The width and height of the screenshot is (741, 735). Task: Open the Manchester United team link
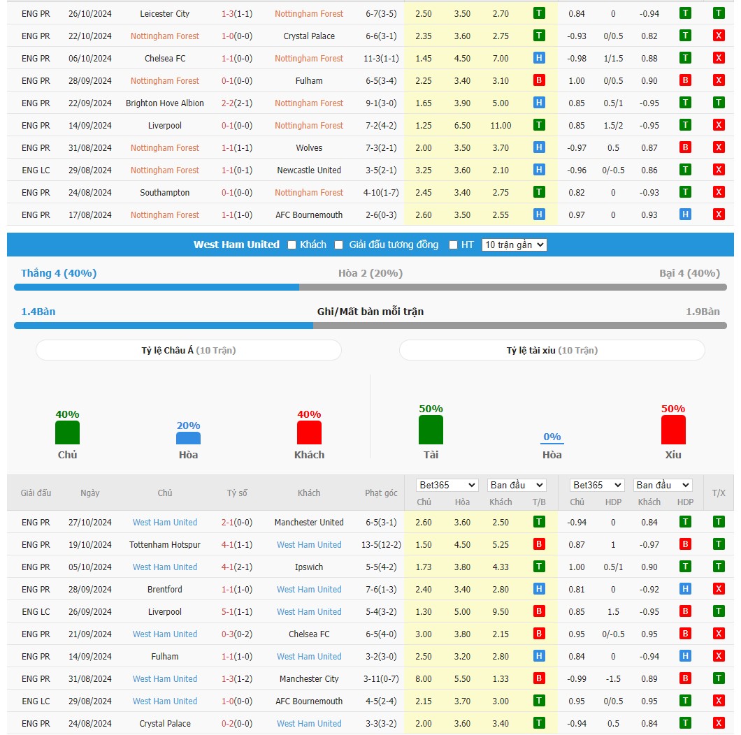pyautogui.click(x=309, y=523)
